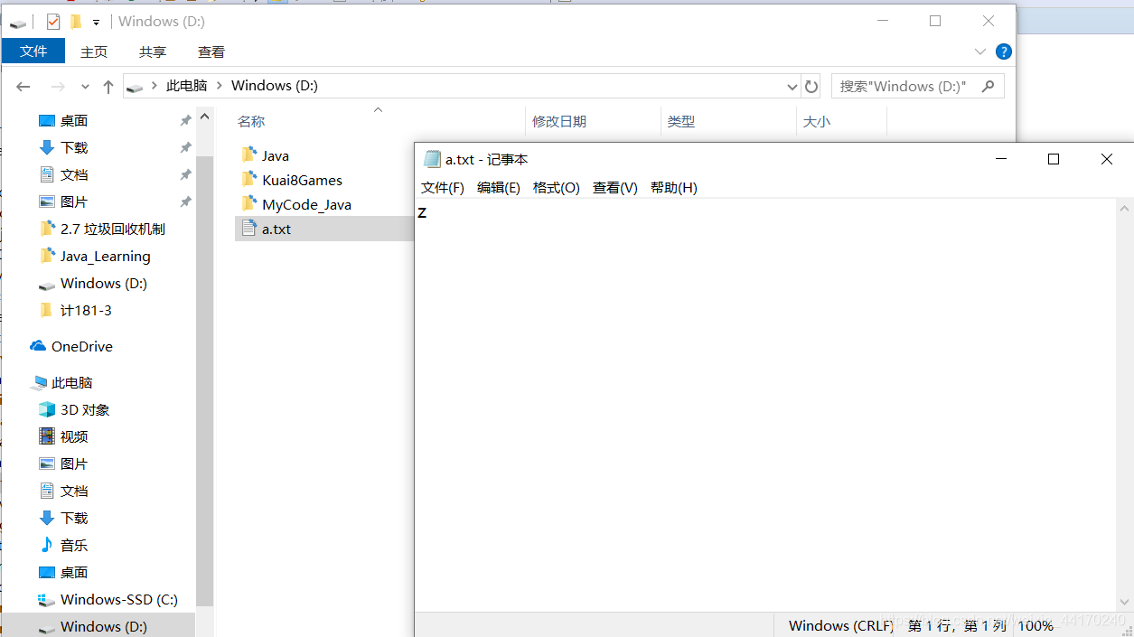Sort files by 名称 column header
This screenshot has height=637, width=1134.
click(x=251, y=121)
